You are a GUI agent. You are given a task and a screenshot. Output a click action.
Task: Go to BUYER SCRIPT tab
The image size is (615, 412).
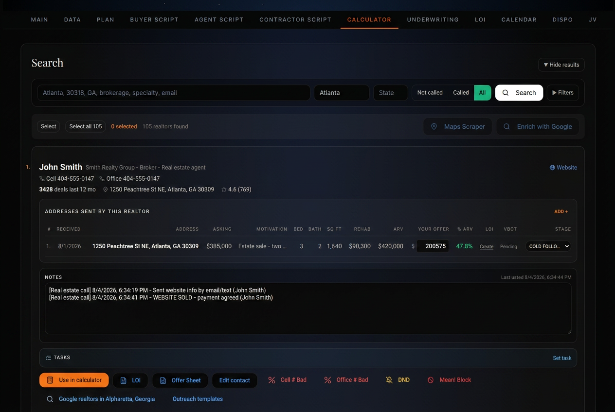pyautogui.click(x=154, y=20)
